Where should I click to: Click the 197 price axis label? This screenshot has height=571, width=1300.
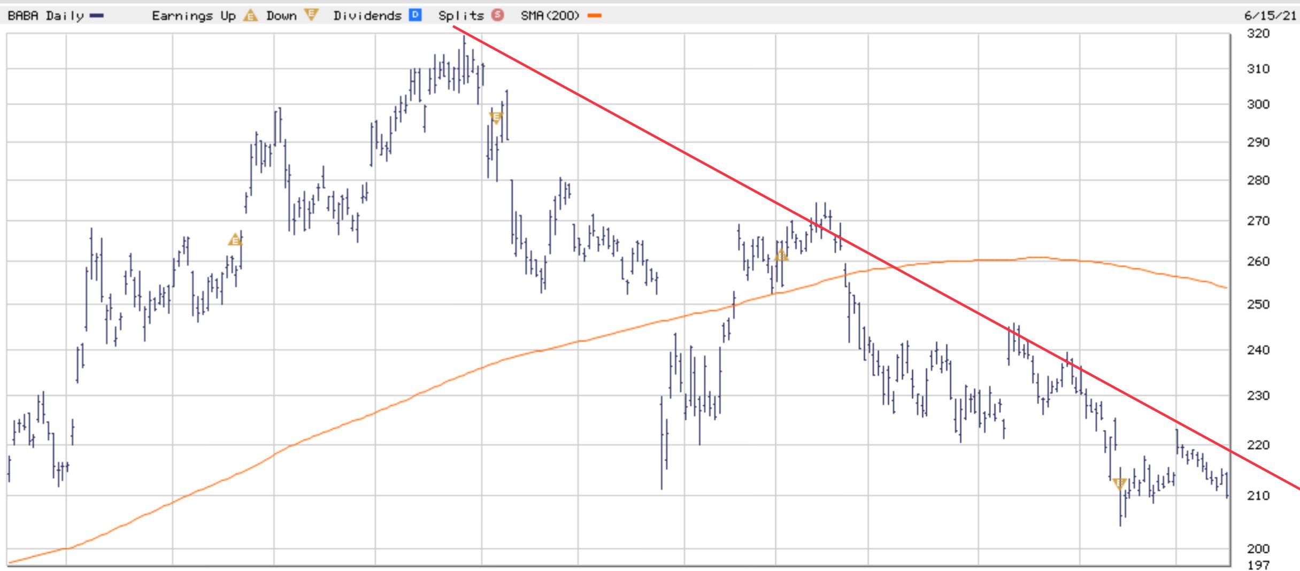coord(1258,565)
